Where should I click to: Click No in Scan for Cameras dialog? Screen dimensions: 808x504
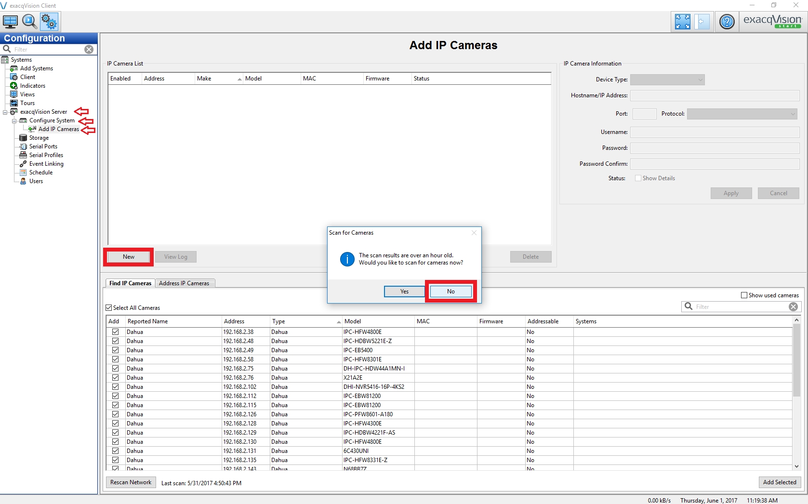tap(450, 292)
